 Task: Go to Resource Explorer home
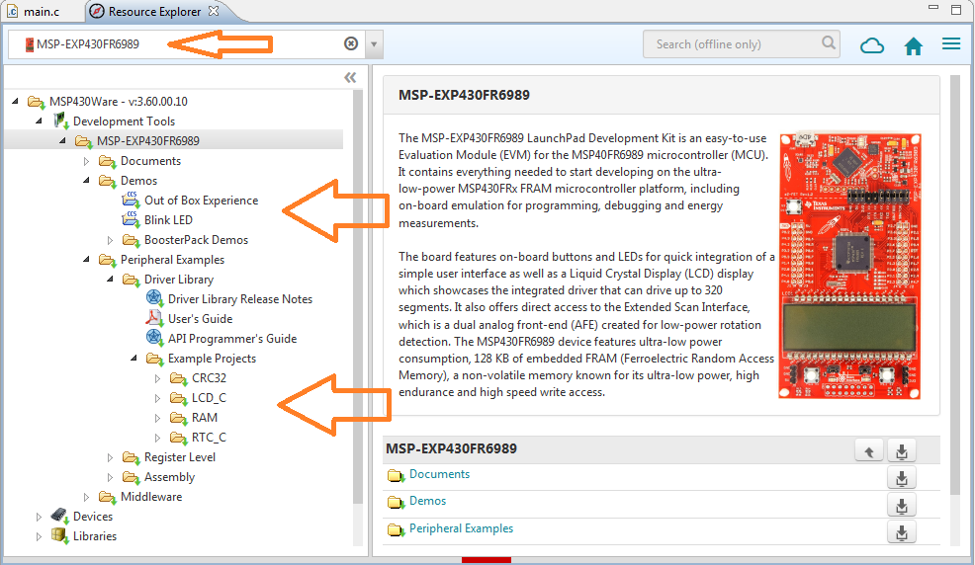coord(913,46)
